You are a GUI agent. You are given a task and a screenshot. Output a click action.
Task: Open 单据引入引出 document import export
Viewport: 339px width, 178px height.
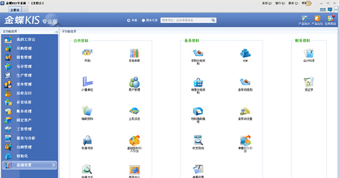coord(245,143)
